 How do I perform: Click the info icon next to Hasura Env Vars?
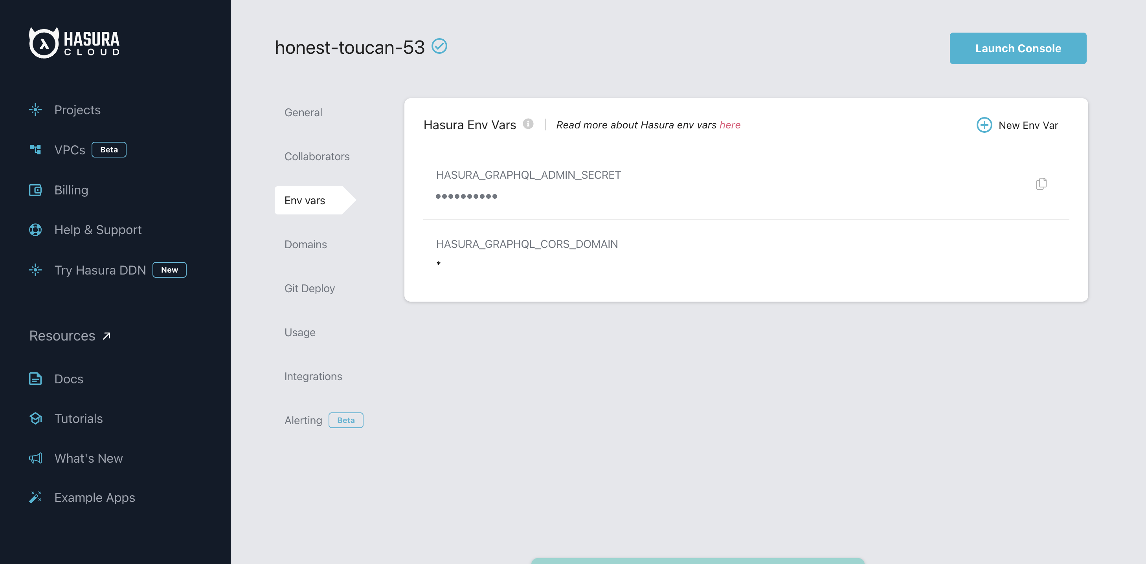click(528, 125)
